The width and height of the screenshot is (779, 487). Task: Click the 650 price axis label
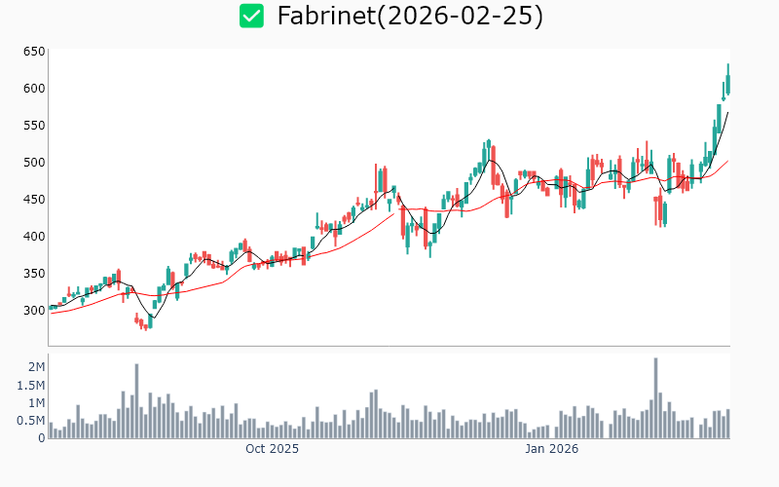(x=34, y=51)
